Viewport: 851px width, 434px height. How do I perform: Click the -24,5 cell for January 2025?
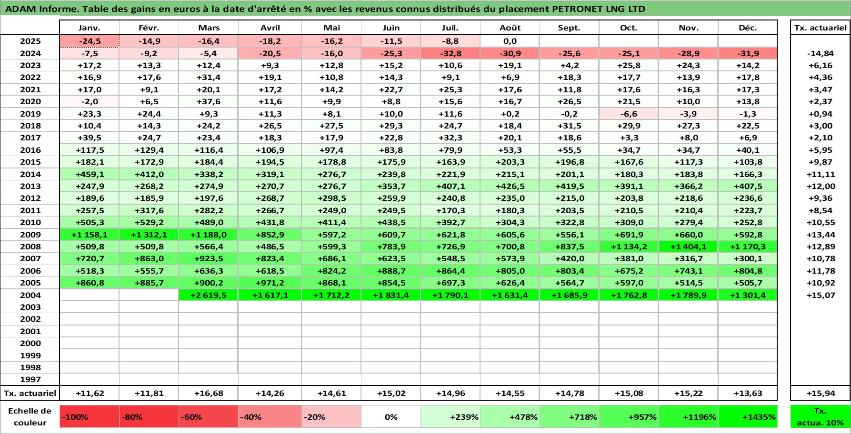click(x=90, y=41)
